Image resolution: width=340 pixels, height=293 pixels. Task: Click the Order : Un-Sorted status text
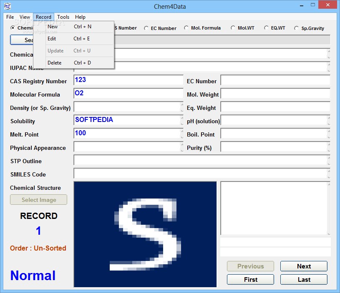(38, 248)
